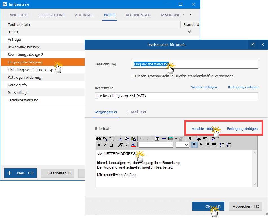Viewport: 268px width, 218px height.
Task: Insert horizontal line with the line icon
Action: (164, 138)
